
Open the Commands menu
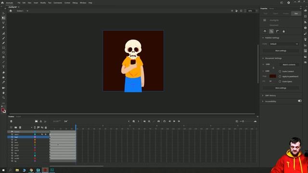[58, 3]
